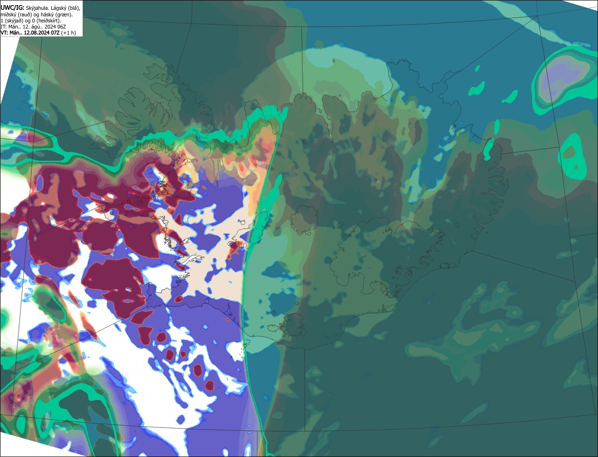Click the 'UWC/IG:' title in legend
Image resolution: width=598 pixels, height=457 pixels.
click(x=12, y=8)
